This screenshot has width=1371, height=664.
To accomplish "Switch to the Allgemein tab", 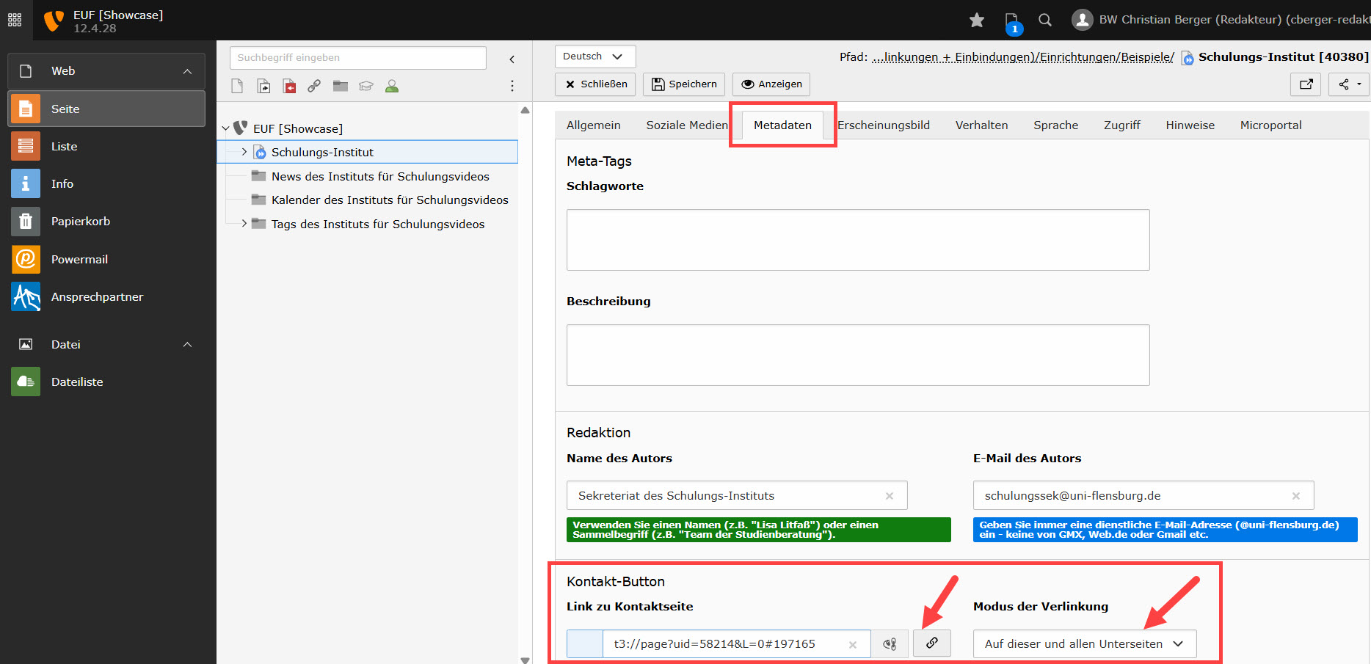I will click(x=593, y=125).
